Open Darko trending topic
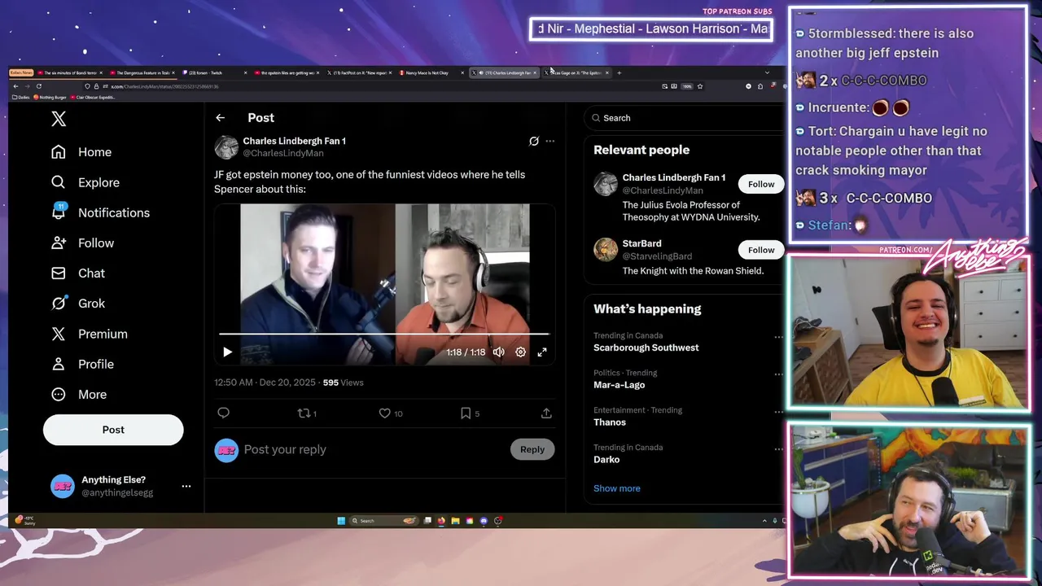This screenshot has height=586, width=1042. 606,460
